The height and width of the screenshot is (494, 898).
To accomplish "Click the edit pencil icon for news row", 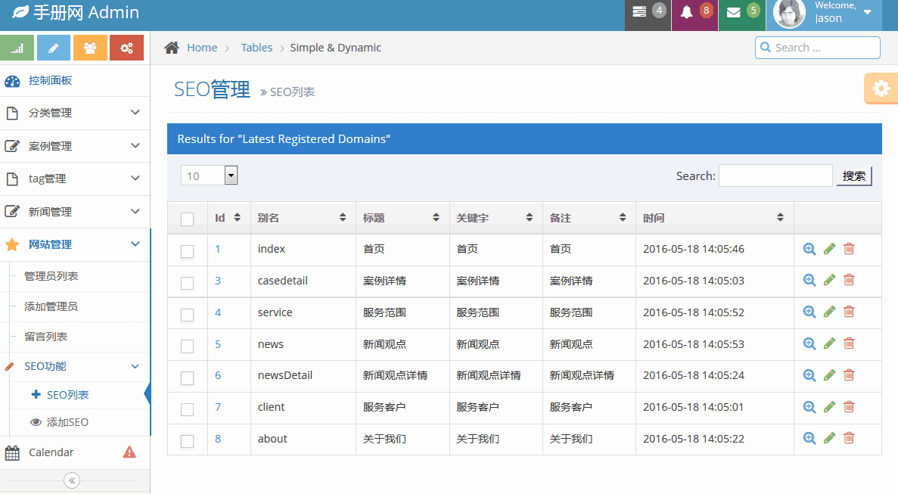I will pyautogui.click(x=829, y=344).
